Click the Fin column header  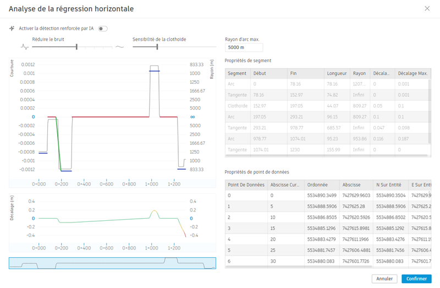click(305, 73)
